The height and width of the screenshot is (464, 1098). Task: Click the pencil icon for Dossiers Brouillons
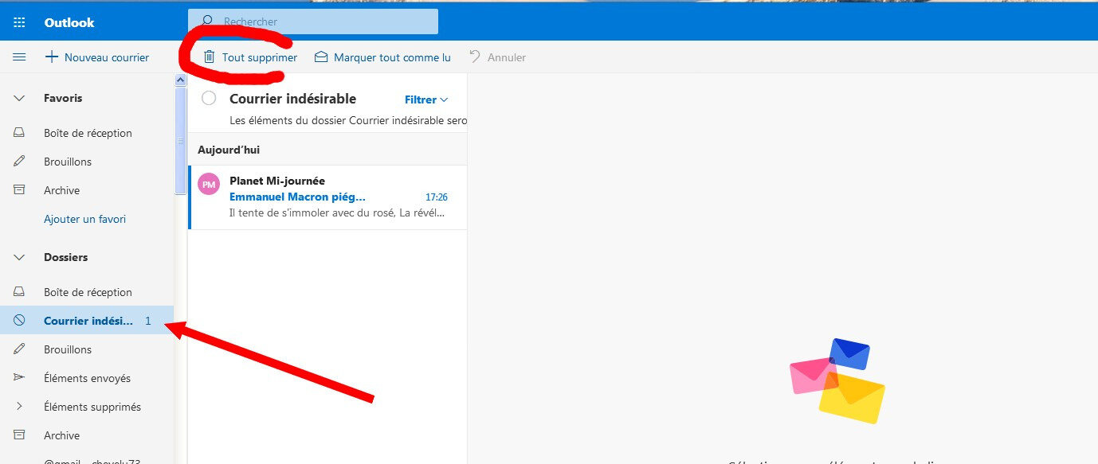click(x=19, y=349)
